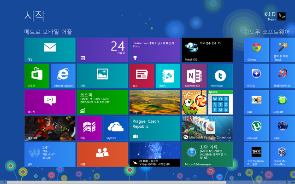This screenshot has width=295, height=184.
Task: Launch the Microsoft Solitaire Collection tile
Action: [x=207, y=128]
